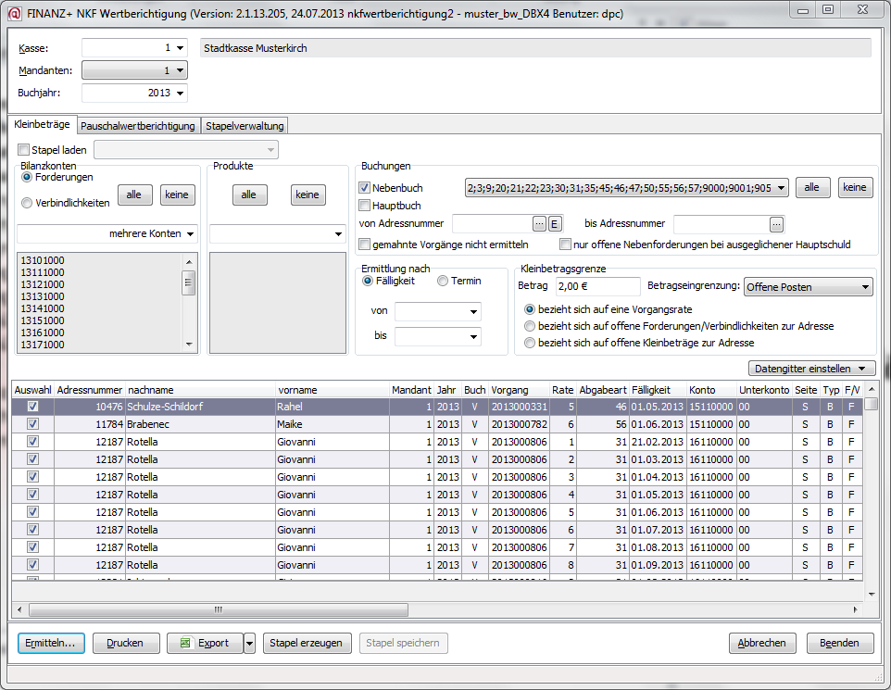Screen dimensions: 891x690
Task: Enable the Stapel laden checkbox
Action: click(24, 150)
